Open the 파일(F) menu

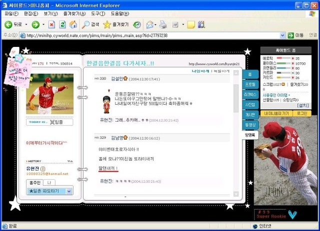(11, 13)
